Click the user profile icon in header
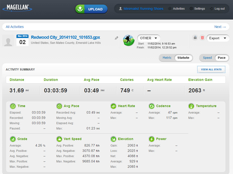This screenshot has height=174, width=233. click(120, 9)
